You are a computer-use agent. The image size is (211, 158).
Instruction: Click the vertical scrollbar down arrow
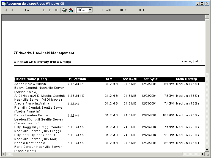pyautogui.click(x=207, y=149)
